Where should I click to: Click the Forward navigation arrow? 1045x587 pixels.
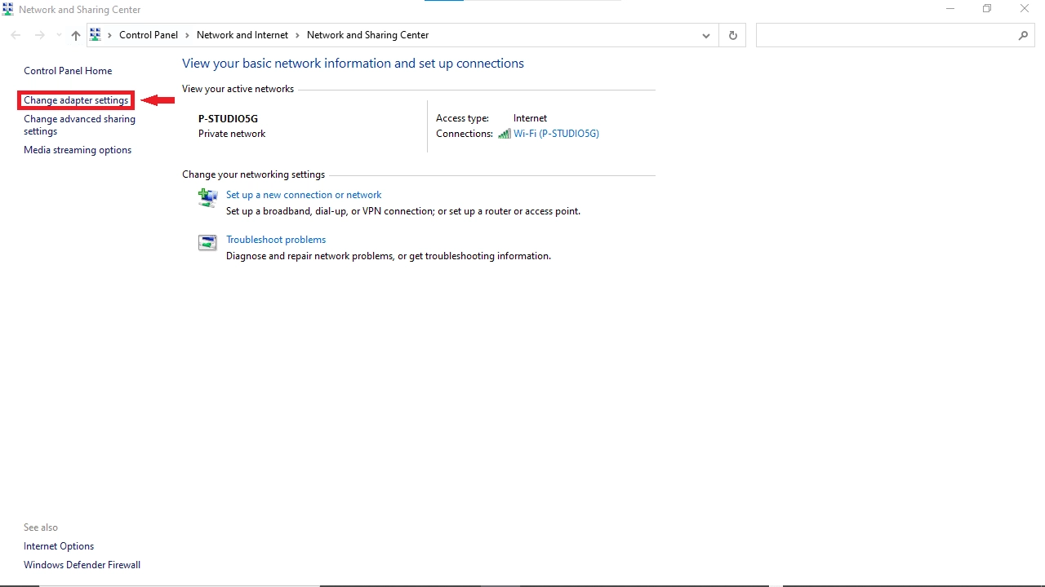[39, 35]
